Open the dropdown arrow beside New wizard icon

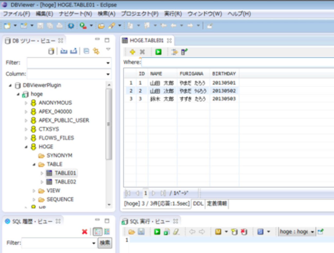tap(15, 26)
